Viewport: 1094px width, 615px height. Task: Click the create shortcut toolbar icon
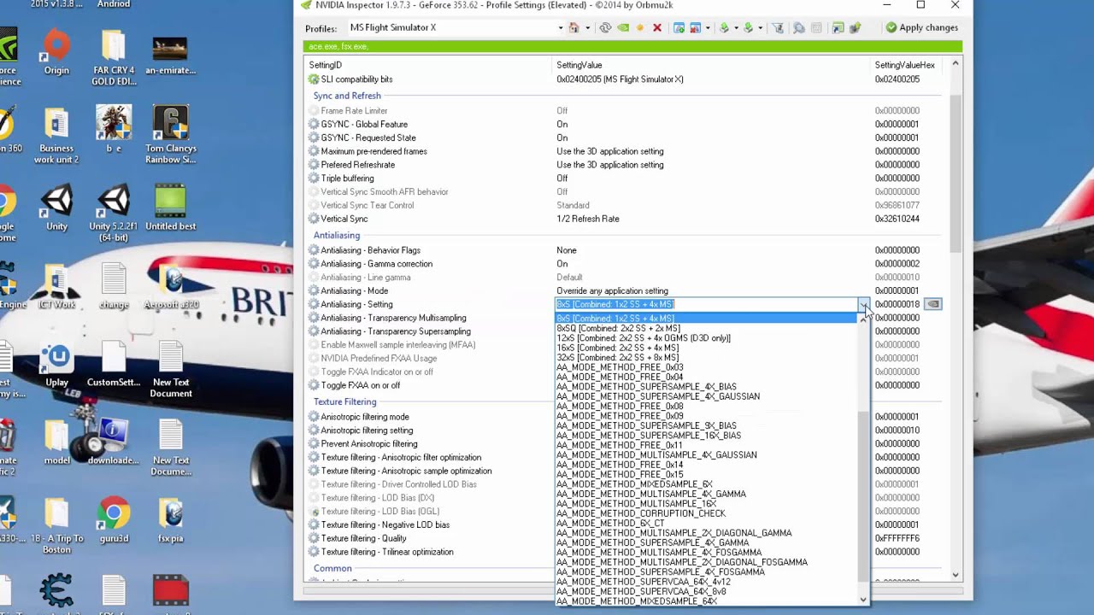tap(838, 27)
